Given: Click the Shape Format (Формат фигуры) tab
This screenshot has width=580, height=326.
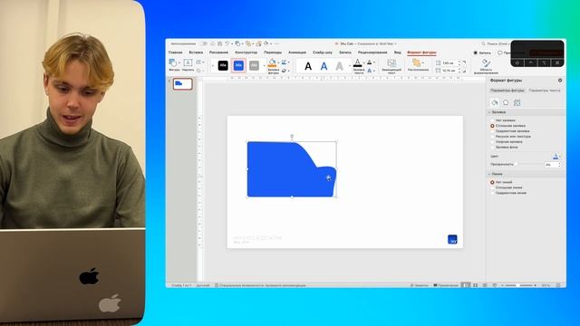Looking at the screenshot, I should (421, 53).
